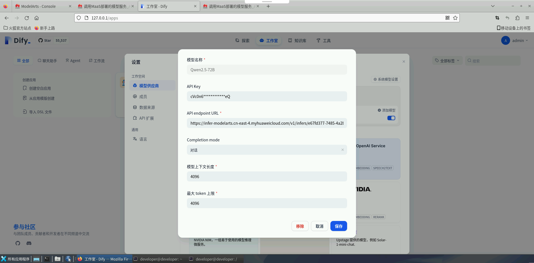Open the mobile device bookmarks (移动设备上的书签)
This screenshot has height=263, width=534.
[514, 28]
